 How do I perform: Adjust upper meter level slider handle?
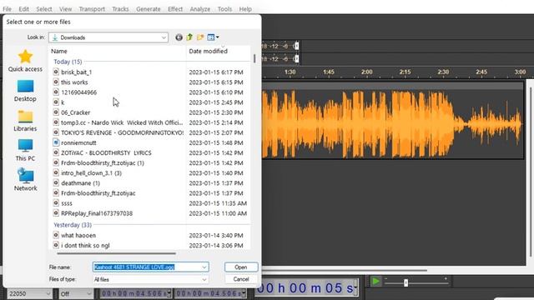tap(297, 46)
